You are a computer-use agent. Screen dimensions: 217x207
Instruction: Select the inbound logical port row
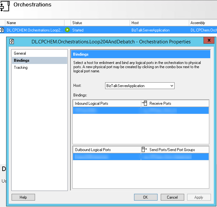[x=107, y=111]
